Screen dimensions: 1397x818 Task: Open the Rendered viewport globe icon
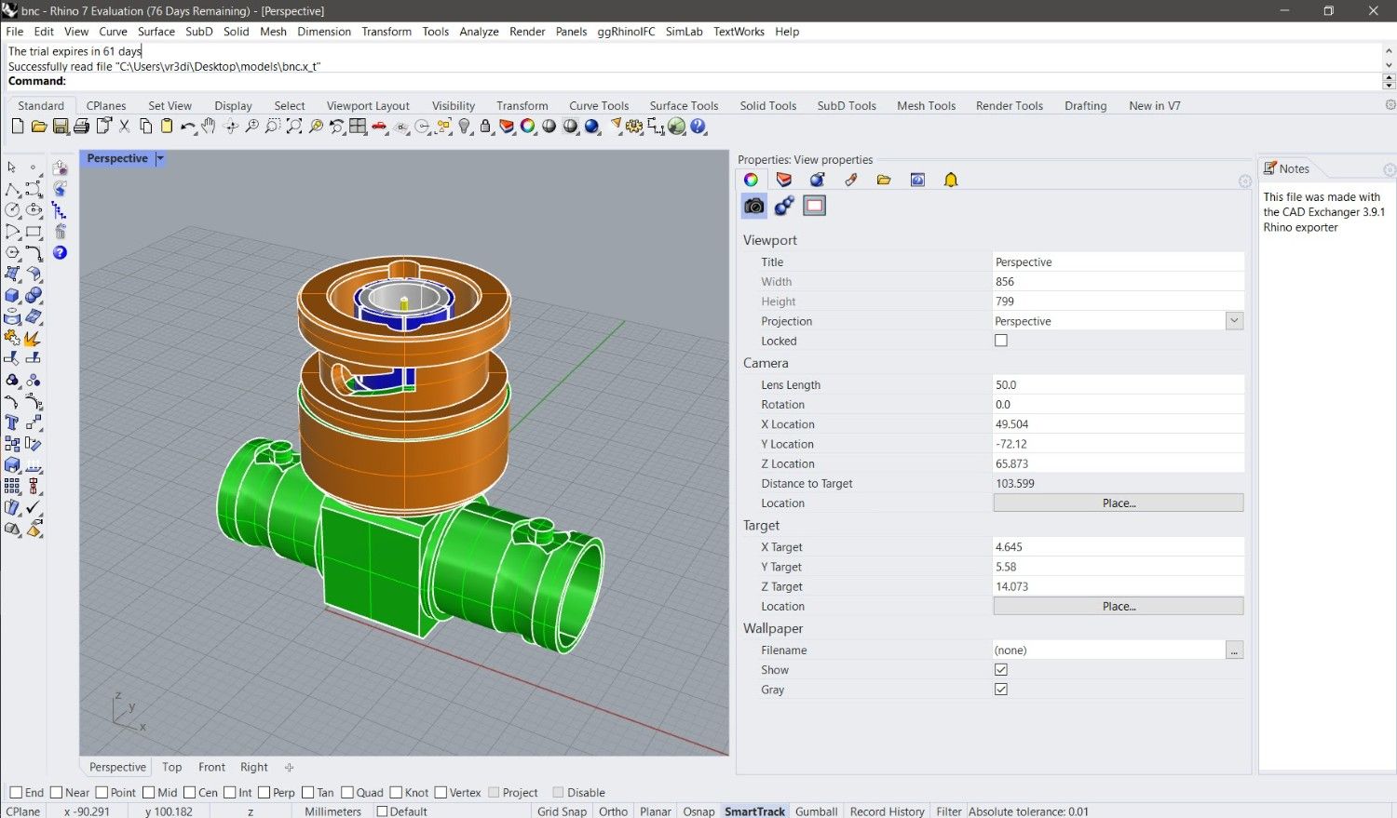(677, 127)
